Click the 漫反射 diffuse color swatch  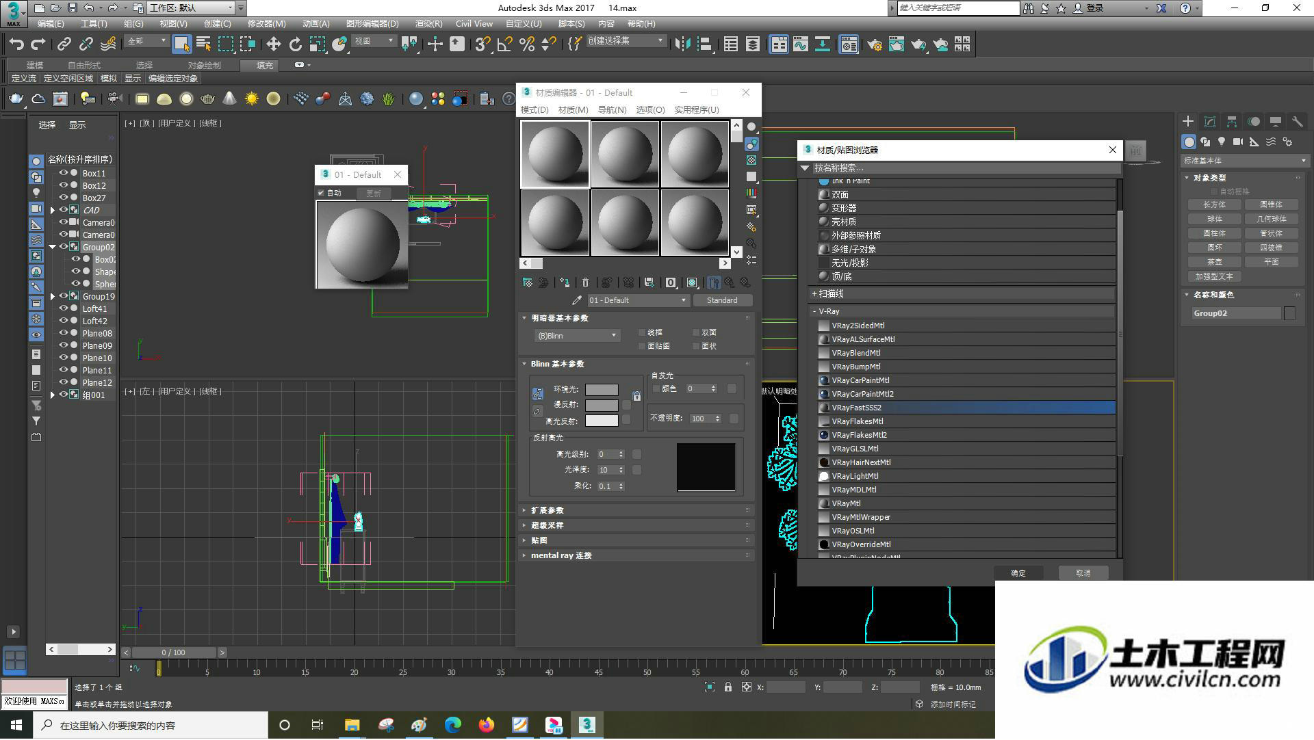tap(602, 405)
